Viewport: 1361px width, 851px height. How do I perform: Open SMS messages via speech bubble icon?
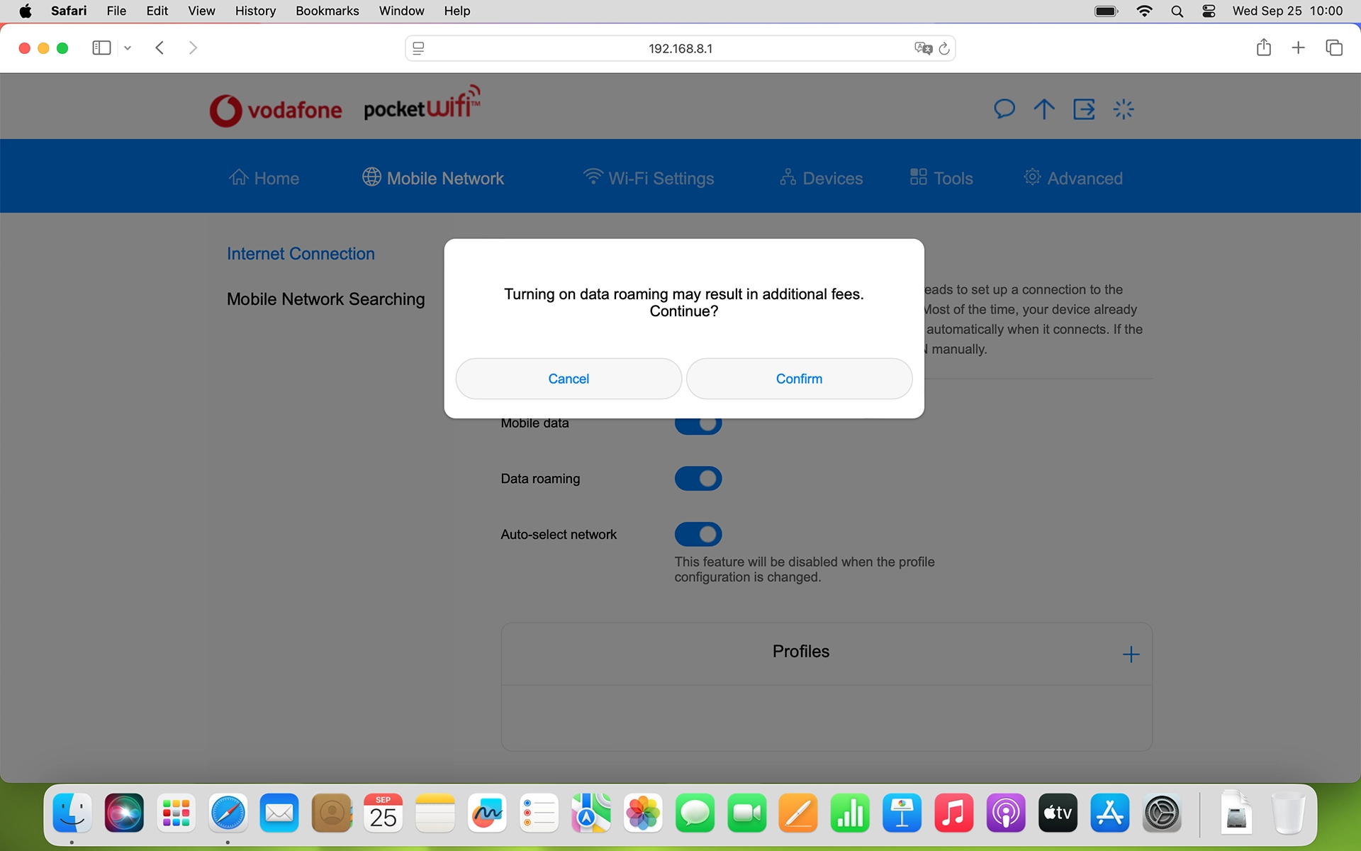click(1004, 109)
